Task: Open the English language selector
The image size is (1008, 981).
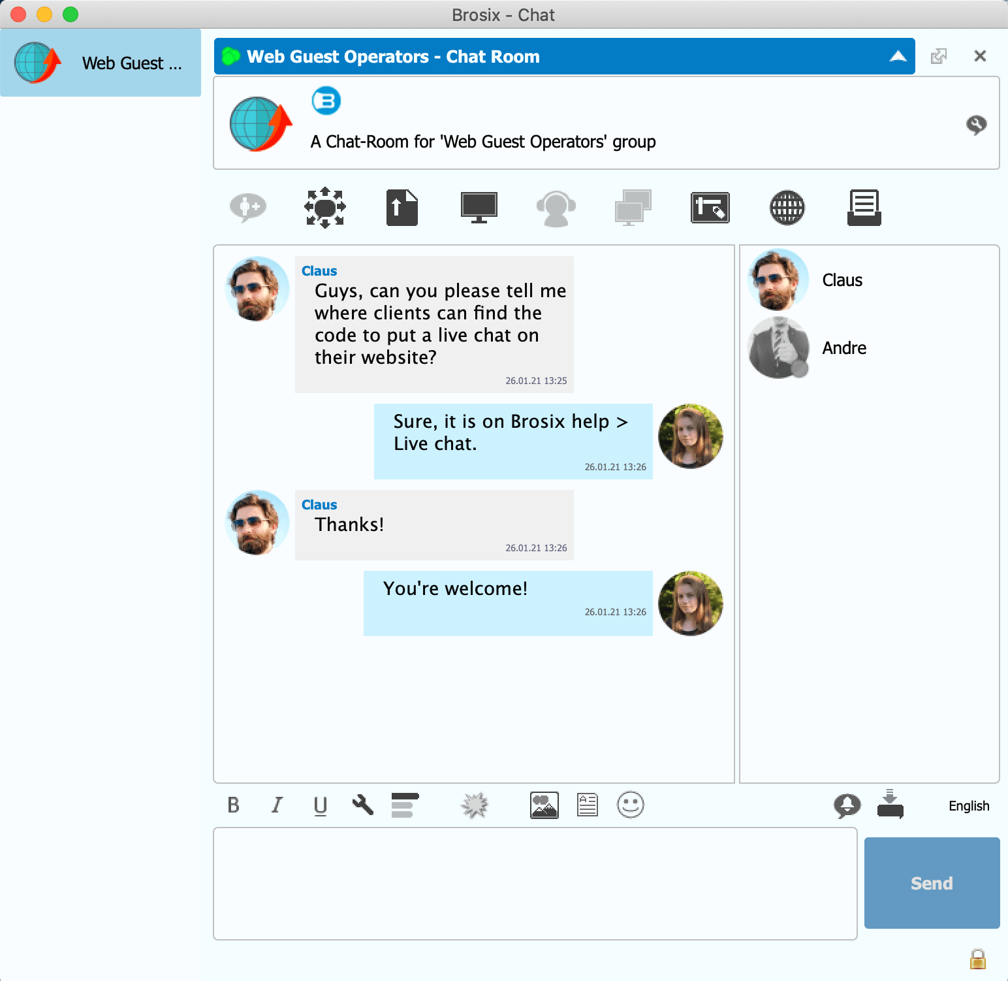Action: (x=968, y=805)
